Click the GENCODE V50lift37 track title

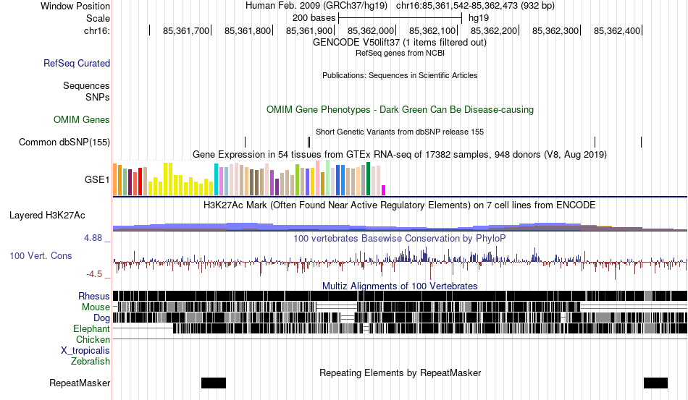[x=400, y=43]
